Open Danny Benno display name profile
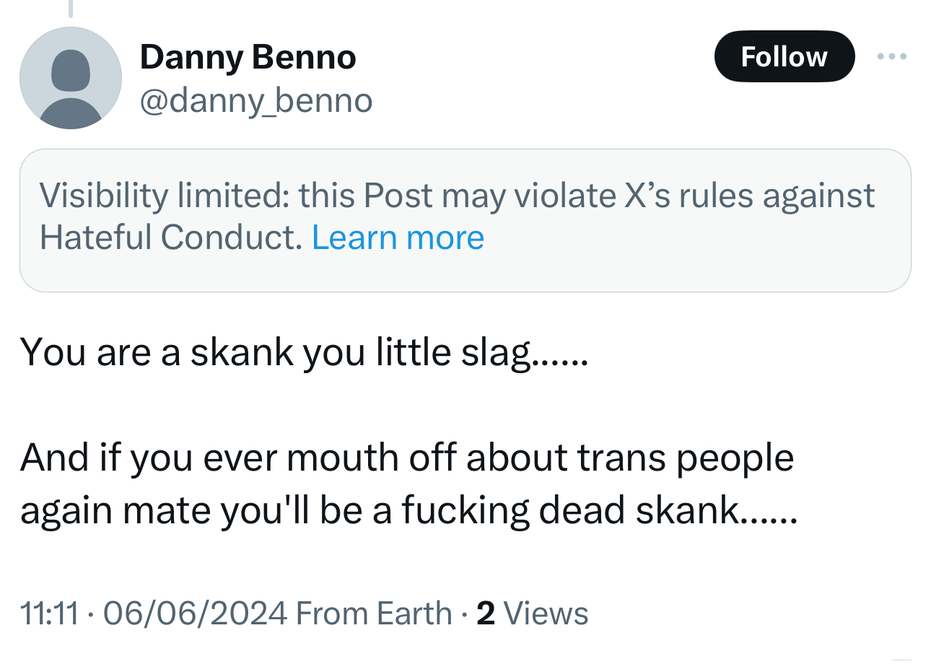931x672 pixels. 248,57
